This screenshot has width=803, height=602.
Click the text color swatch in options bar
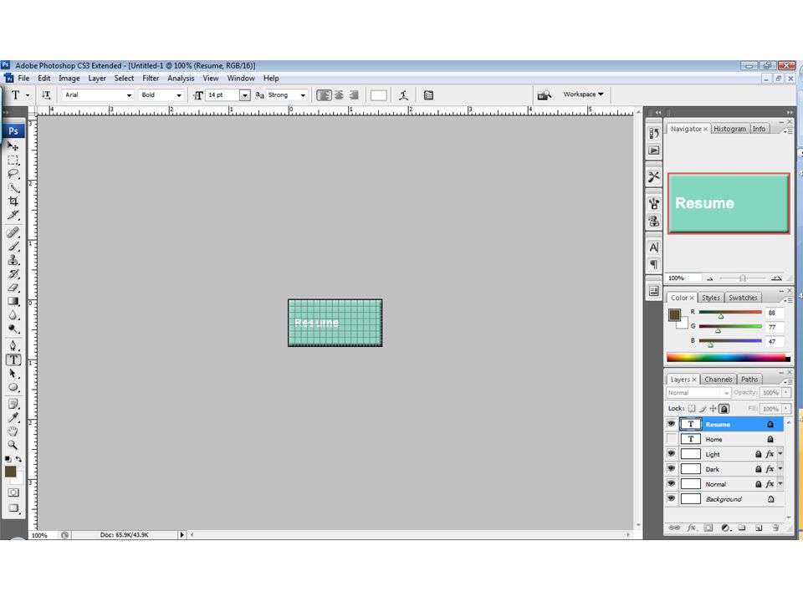point(378,95)
